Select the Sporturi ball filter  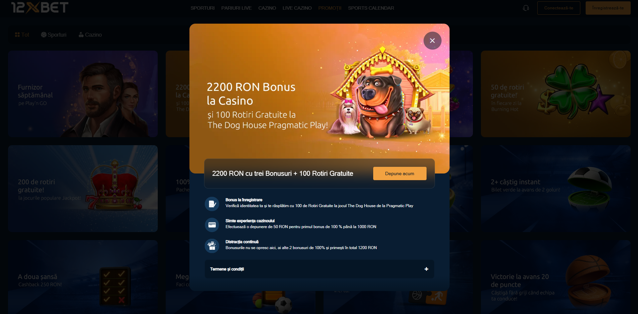tap(54, 35)
